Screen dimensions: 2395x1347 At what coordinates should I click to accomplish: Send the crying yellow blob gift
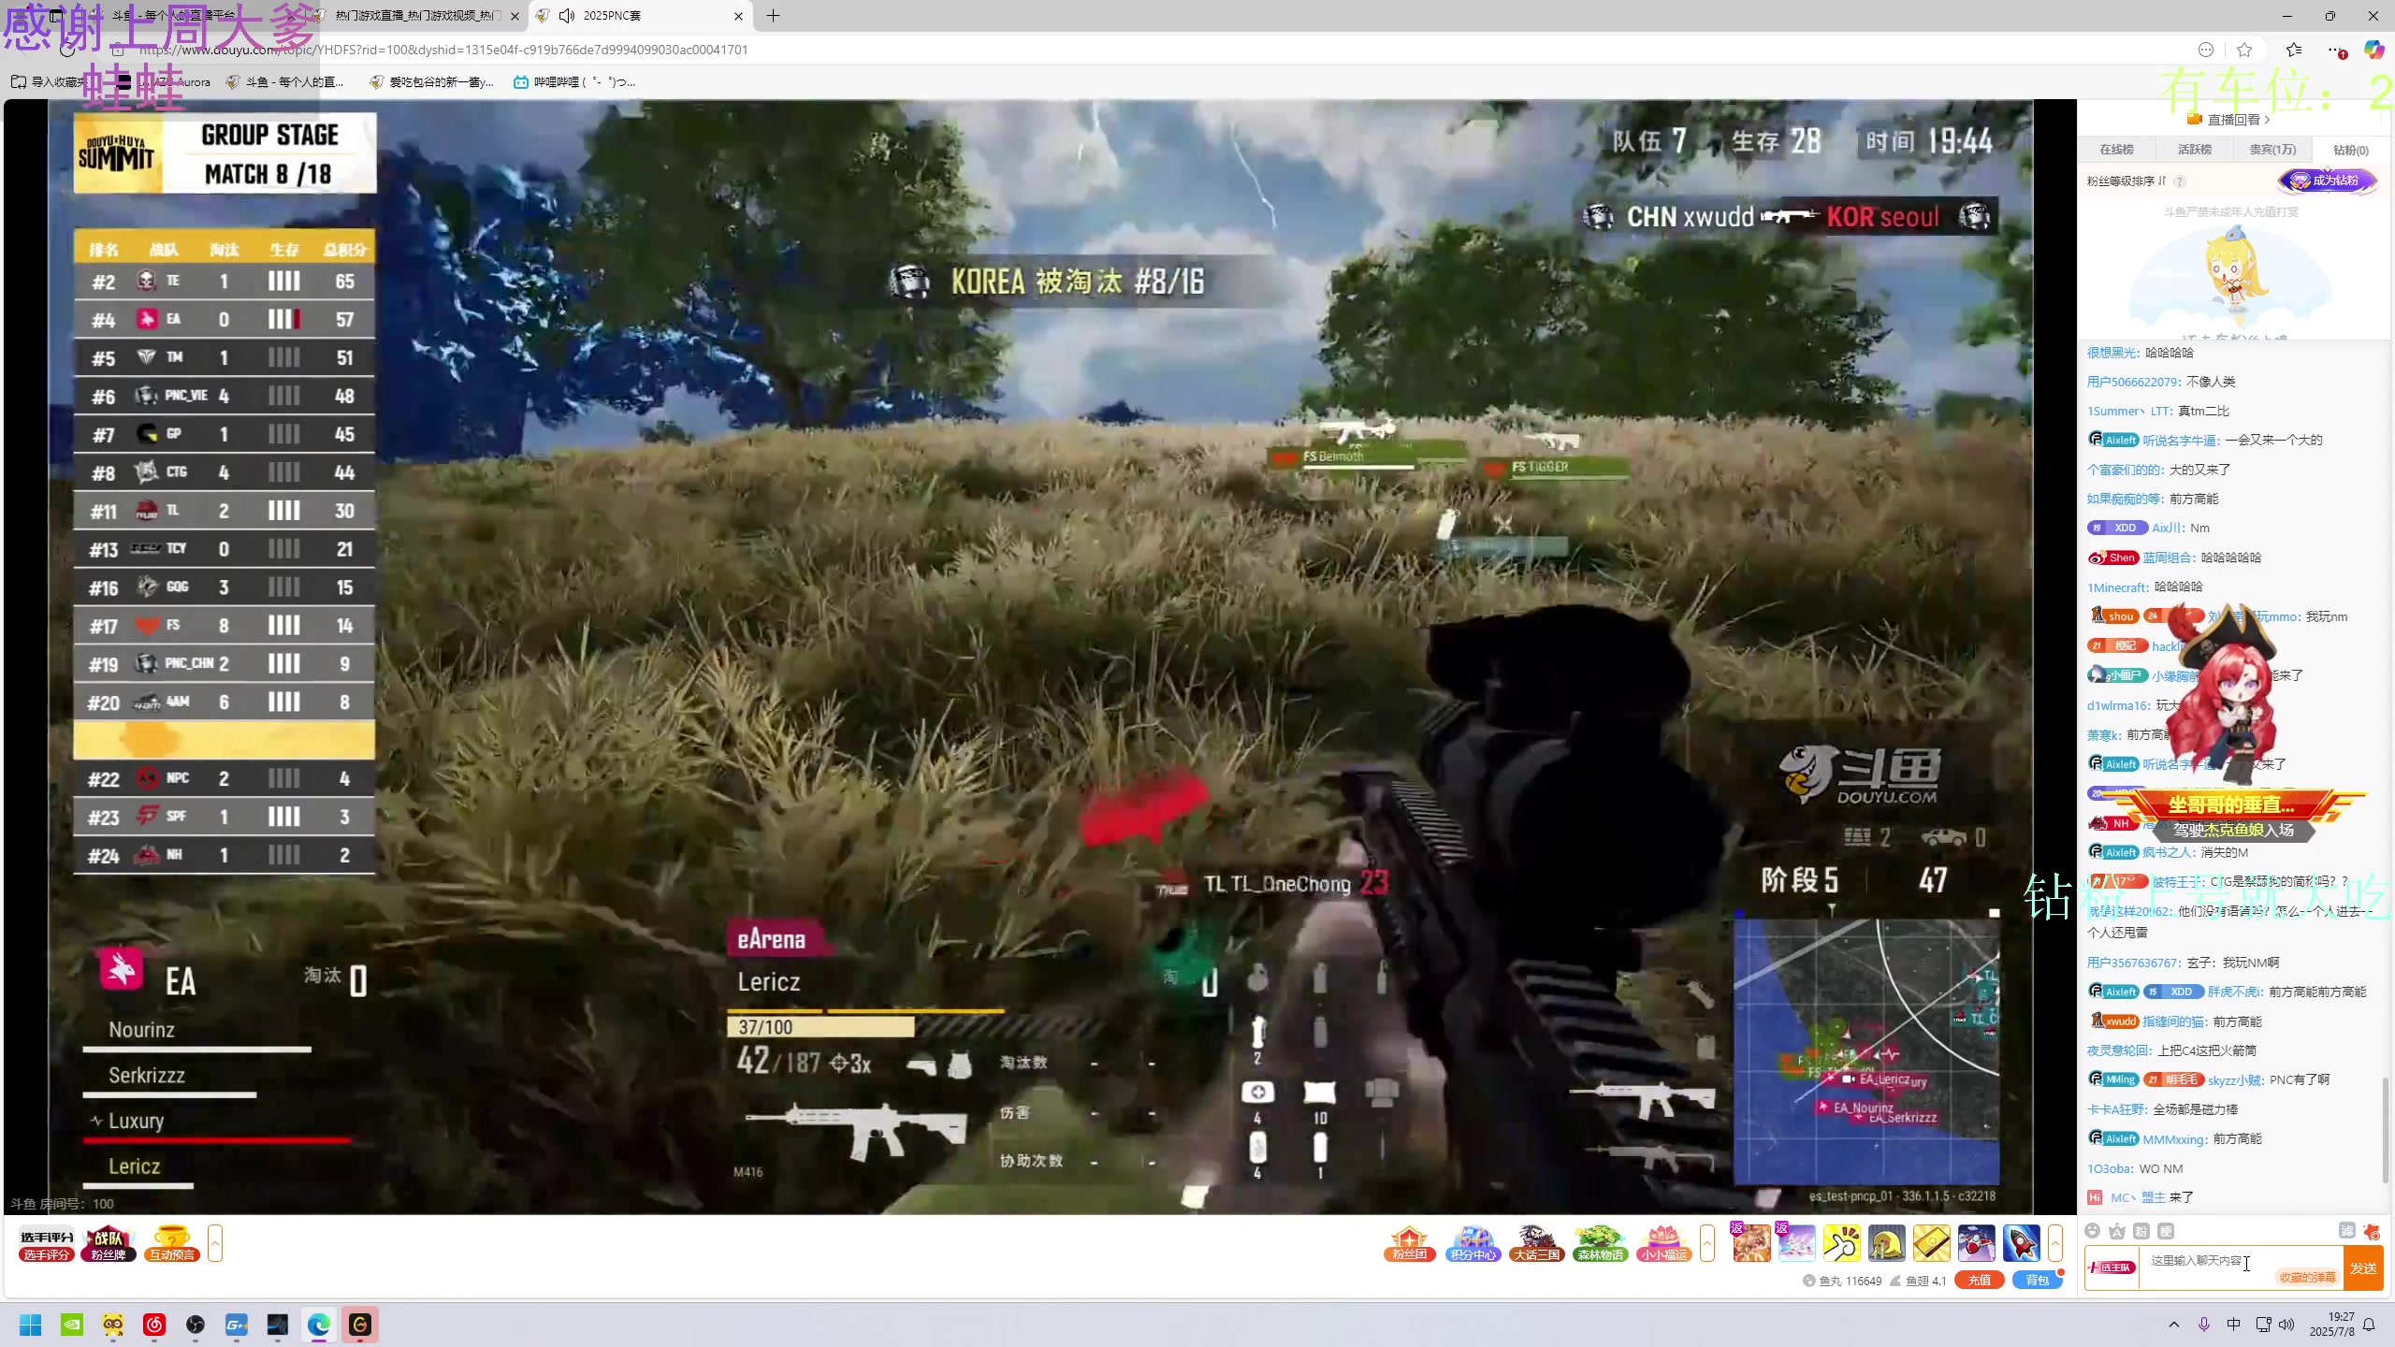(x=1886, y=1243)
